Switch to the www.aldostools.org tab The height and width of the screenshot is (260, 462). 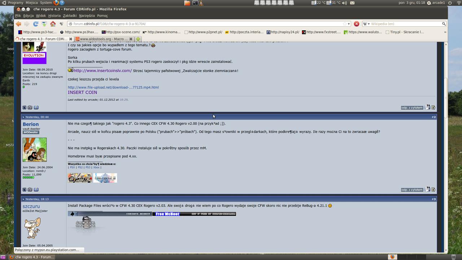click(104, 39)
